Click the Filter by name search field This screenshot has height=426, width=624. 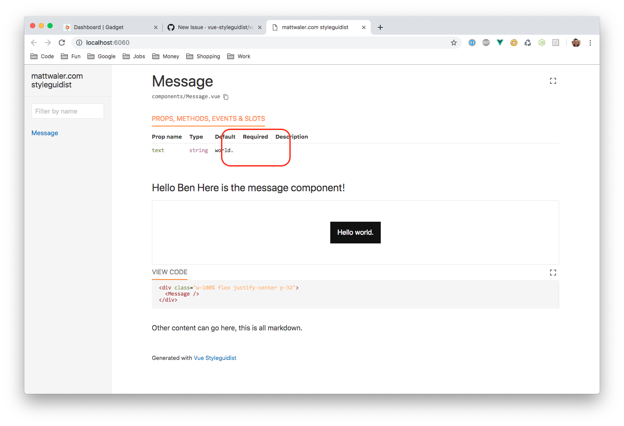click(67, 111)
